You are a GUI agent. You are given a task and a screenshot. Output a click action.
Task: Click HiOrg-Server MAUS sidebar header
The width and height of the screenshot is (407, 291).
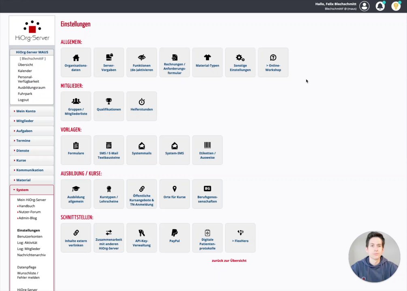click(32, 52)
